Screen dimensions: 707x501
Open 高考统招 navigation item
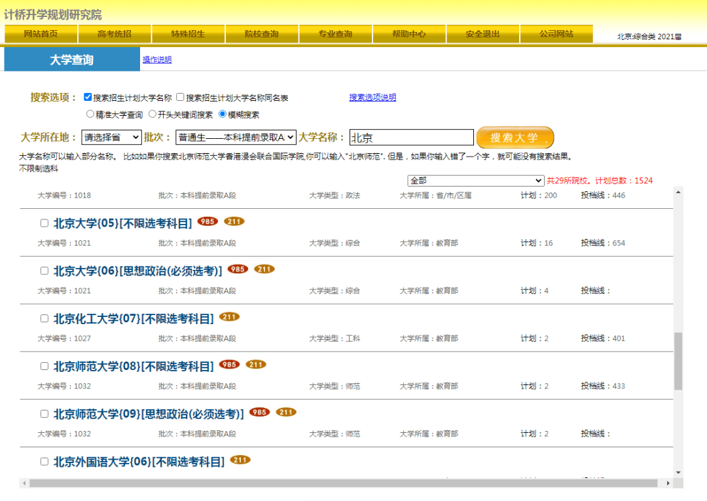115,34
